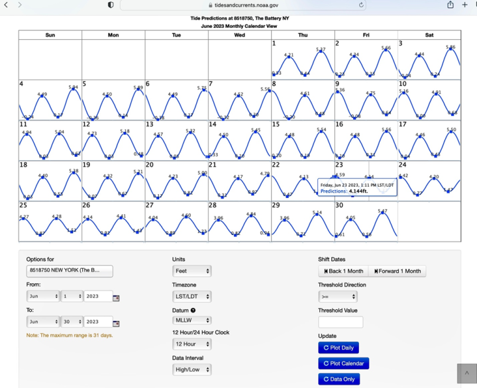This screenshot has height=388, width=477.
Task: Open the 12 Hour clock format dropdown
Action: [x=191, y=344]
